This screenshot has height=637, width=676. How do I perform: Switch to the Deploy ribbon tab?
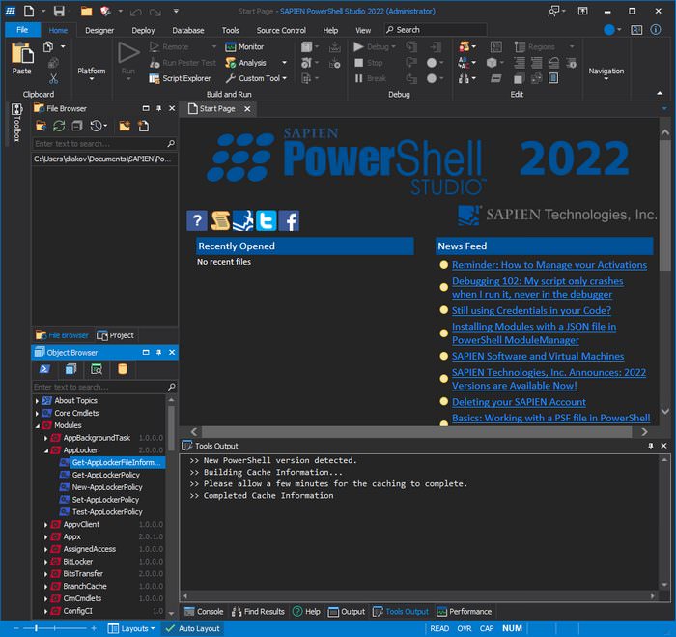click(143, 30)
